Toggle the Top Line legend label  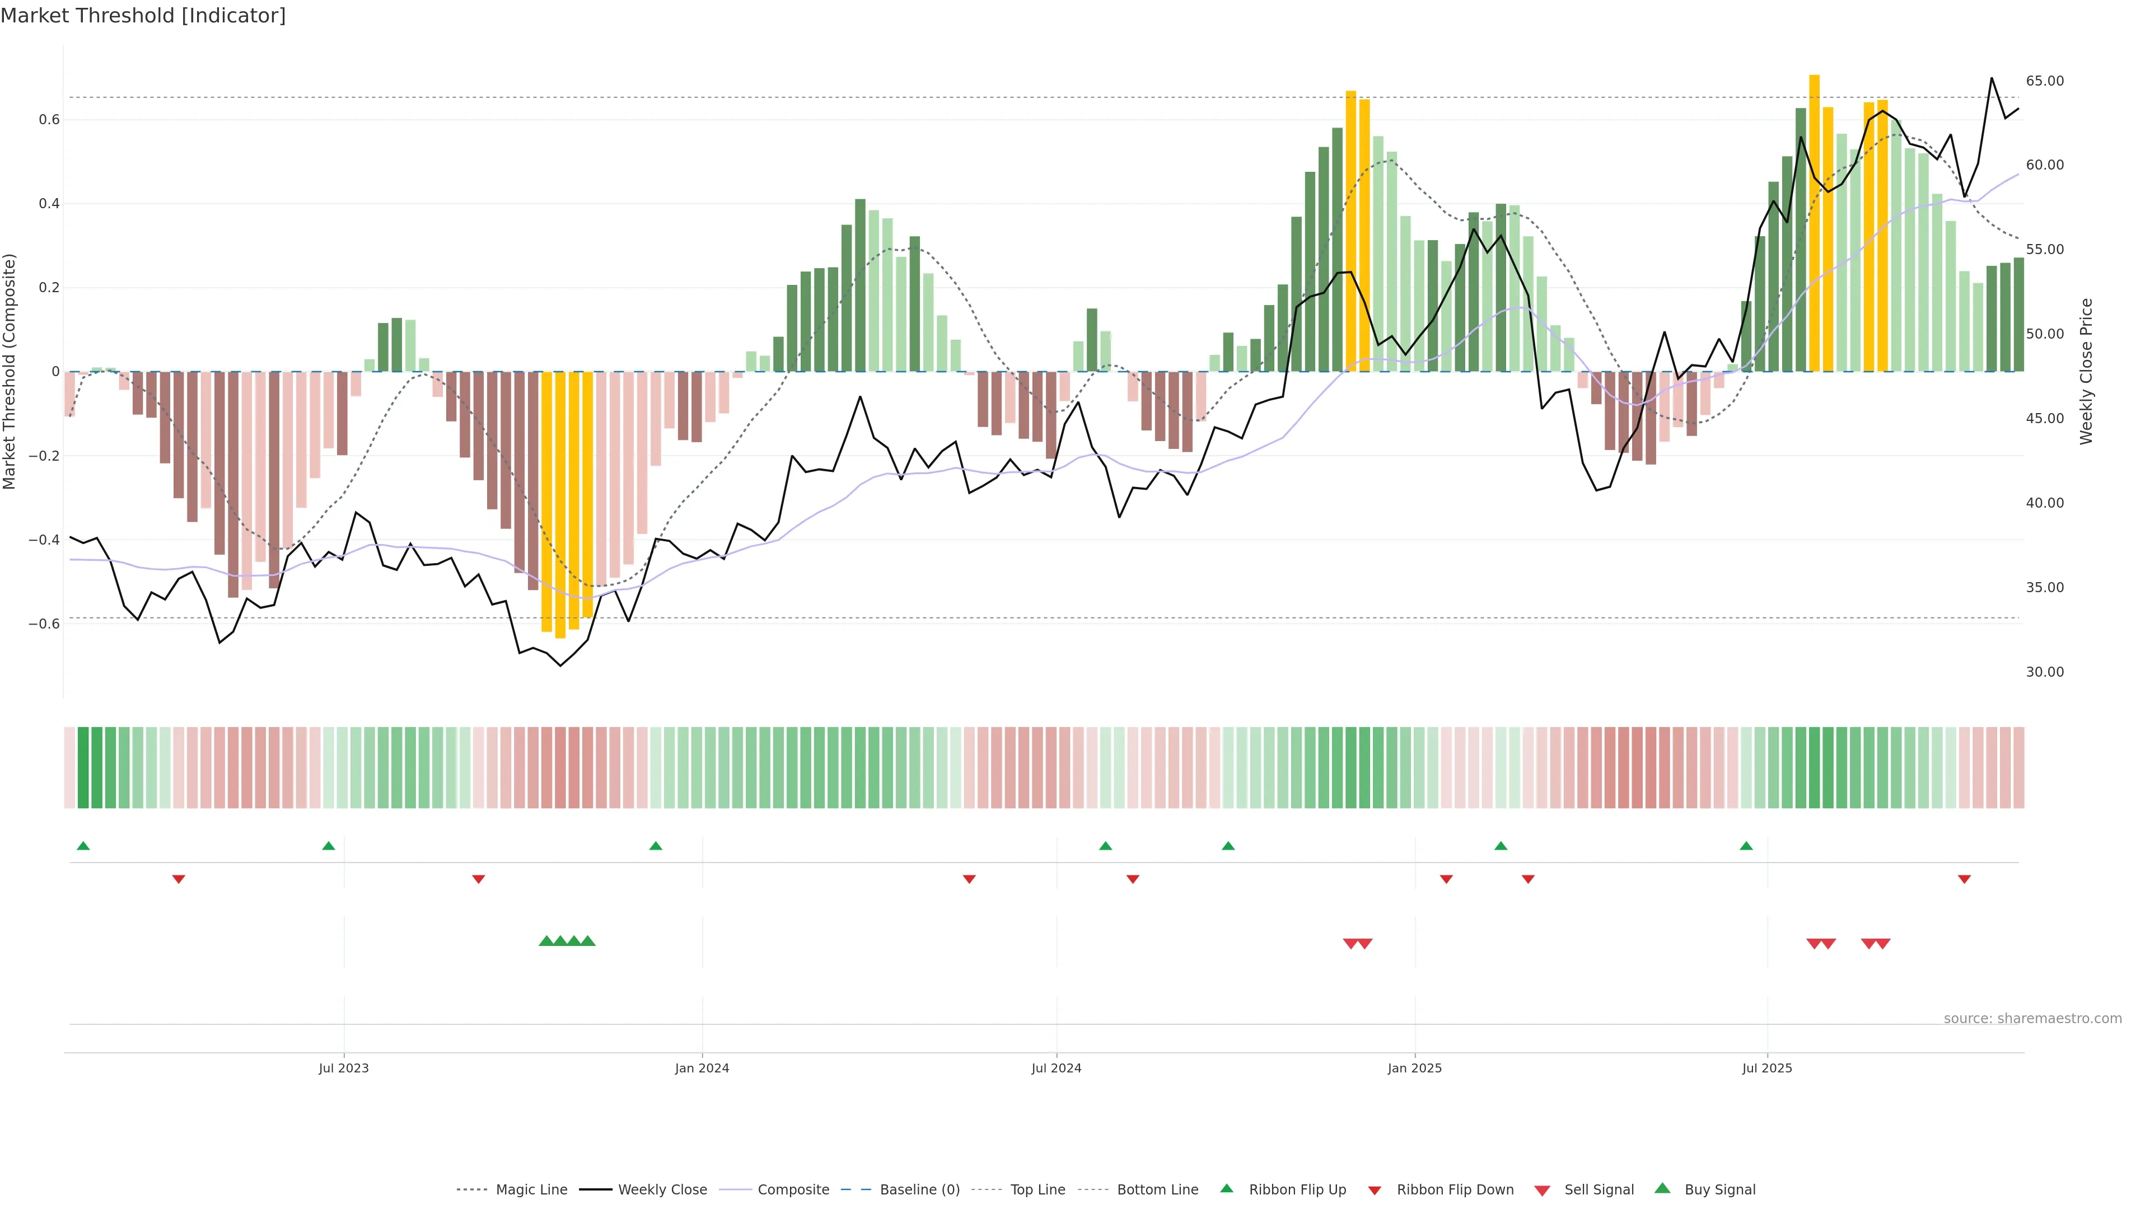pos(1037,1190)
